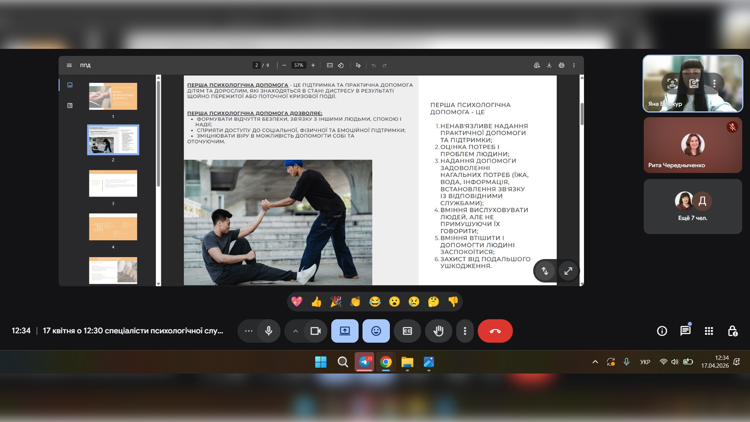This screenshot has width=750, height=422.
Task: Open the PDF annotation draw tool
Action: 358,65
